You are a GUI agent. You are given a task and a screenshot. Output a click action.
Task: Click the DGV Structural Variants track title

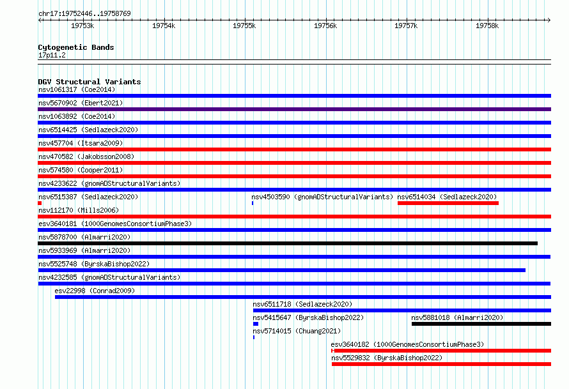click(x=90, y=82)
